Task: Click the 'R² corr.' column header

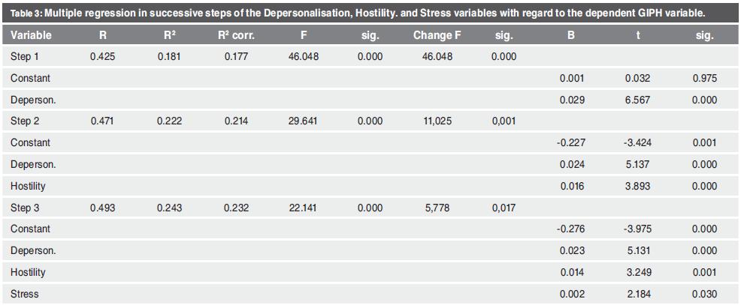Action: coord(234,35)
